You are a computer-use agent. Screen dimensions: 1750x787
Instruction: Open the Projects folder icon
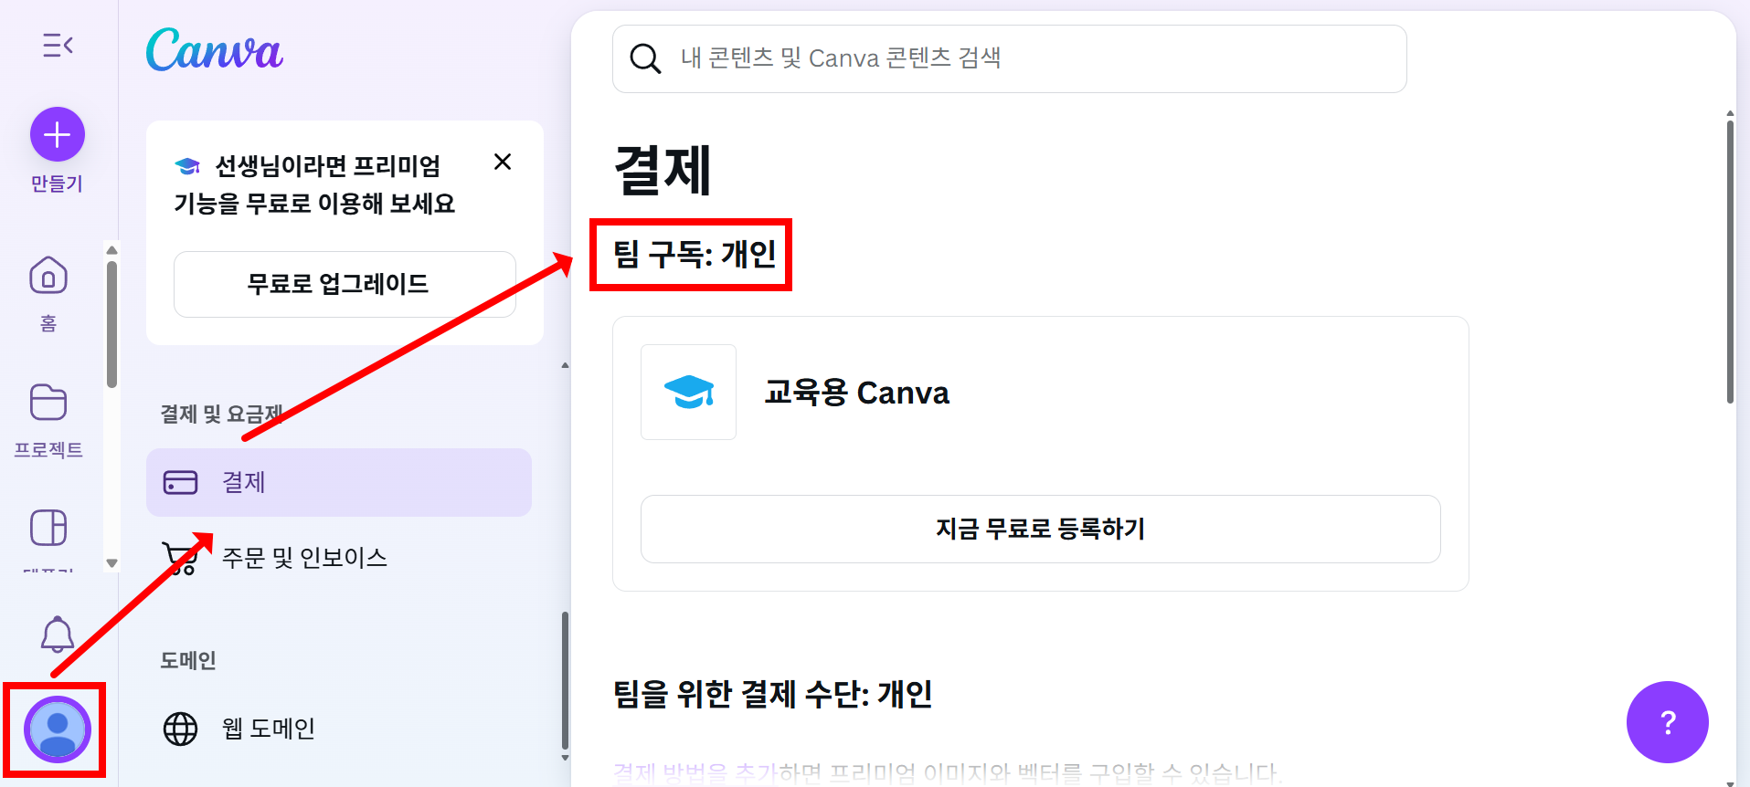click(48, 402)
